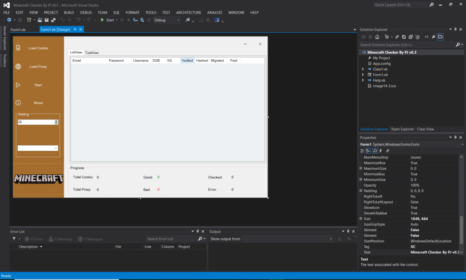
Task: Click the Opacity value 100%
Action: point(415,185)
